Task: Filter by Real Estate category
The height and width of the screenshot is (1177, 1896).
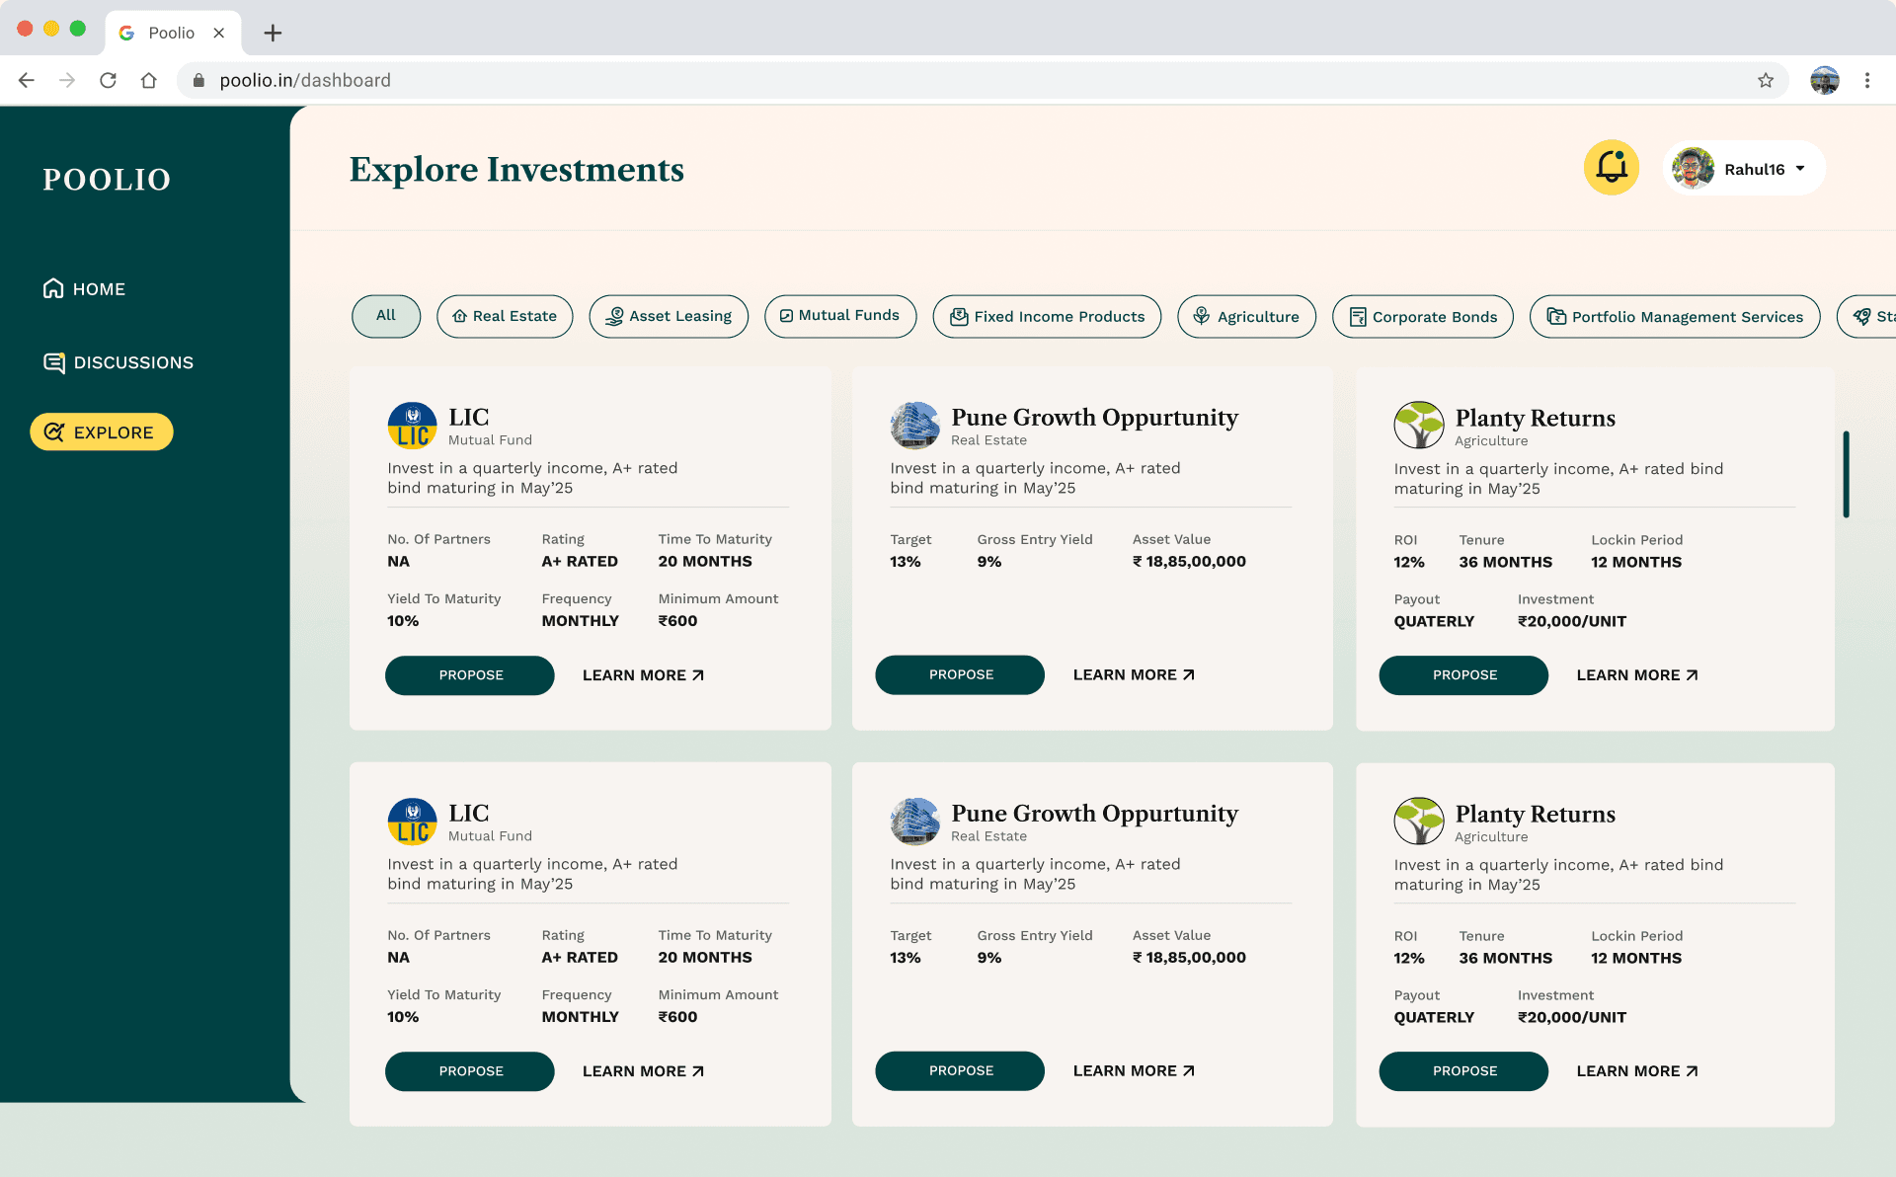Action: click(x=505, y=316)
